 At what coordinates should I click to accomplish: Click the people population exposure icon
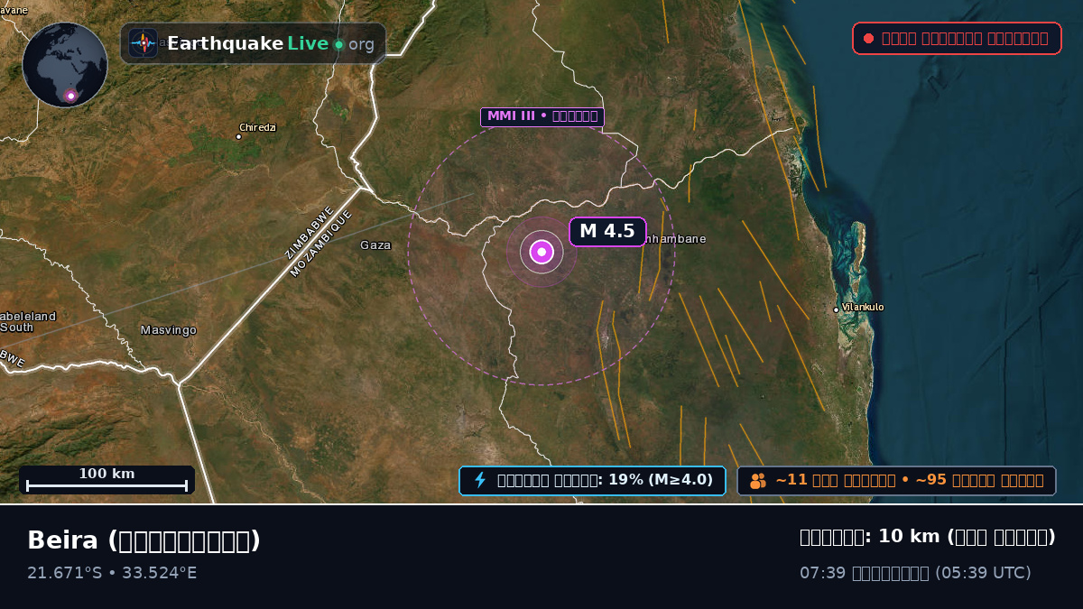pyautogui.click(x=758, y=481)
